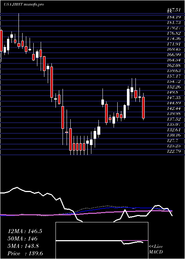Viewport: 185px width, 259px height.
Task: Click the '<<Live MACD' label
Action: 156,249
